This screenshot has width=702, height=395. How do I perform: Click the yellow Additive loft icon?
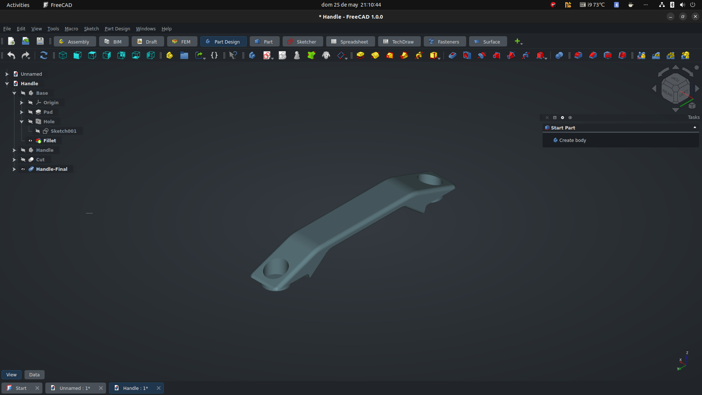point(390,55)
